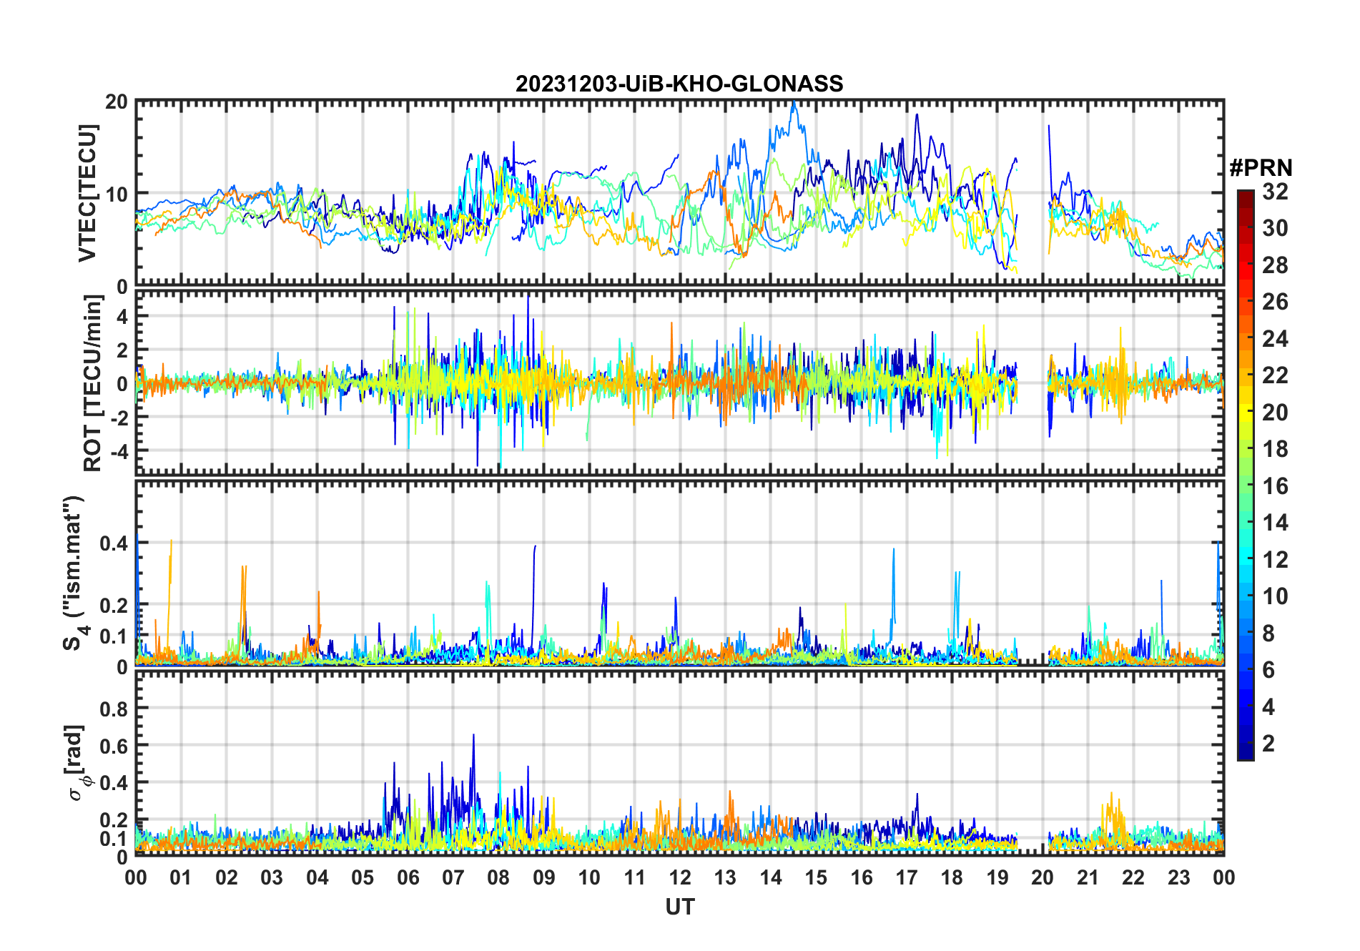This screenshot has height=951, width=1360.
Task: Click the S4 ("ism.mat") y-axis label
Action: (x=74, y=572)
